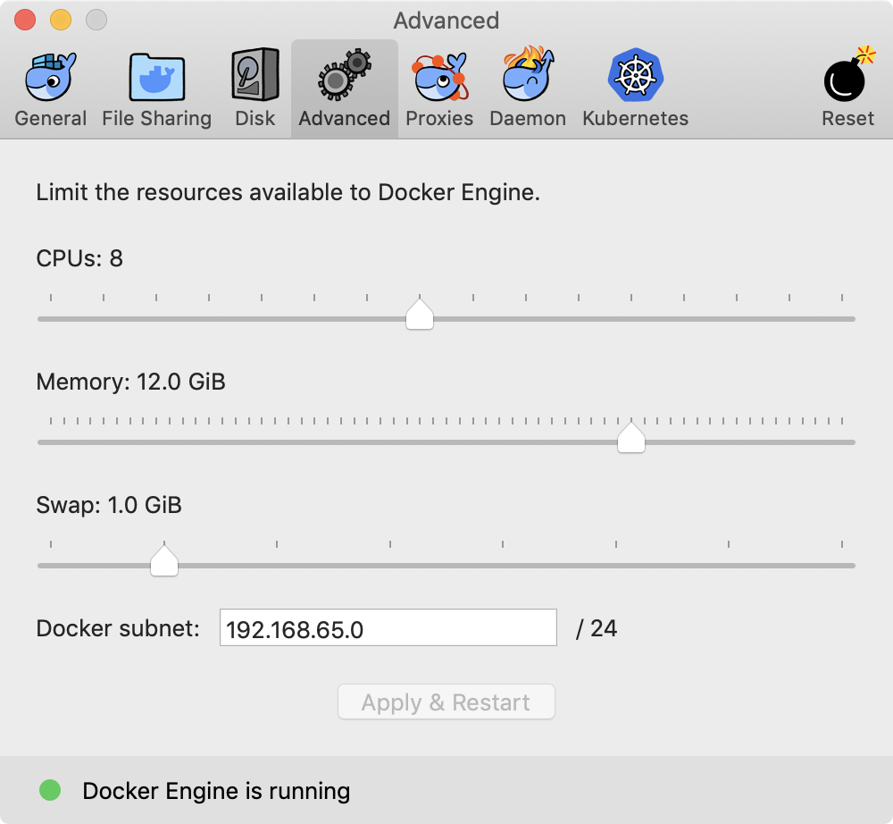Click 'Limit the resources available' description text
The image size is (893, 824).
coord(288,193)
